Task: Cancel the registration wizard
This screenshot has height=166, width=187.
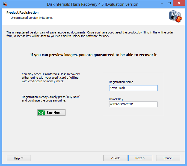Action: point(168,158)
